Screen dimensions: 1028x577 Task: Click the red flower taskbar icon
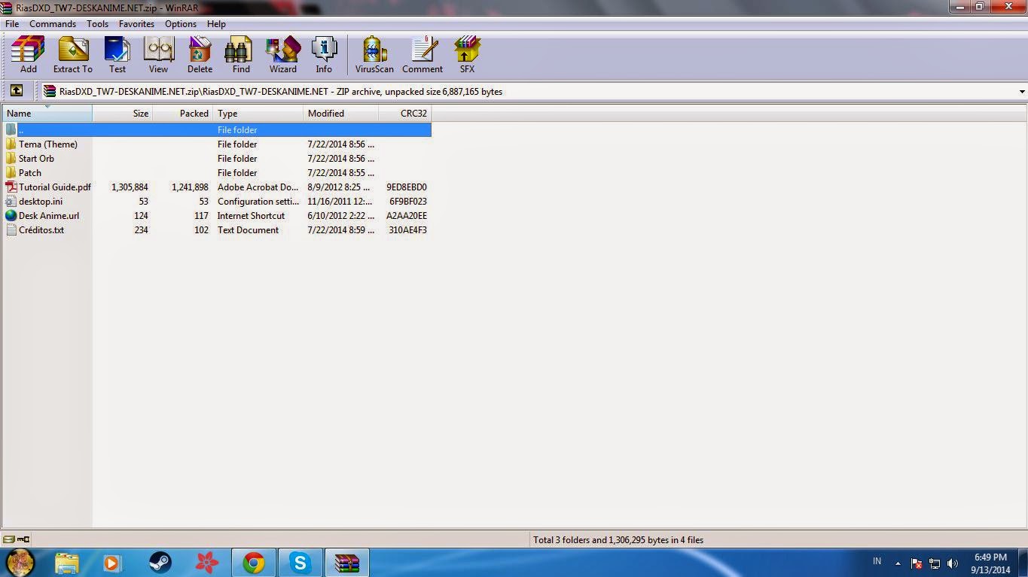click(206, 563)
